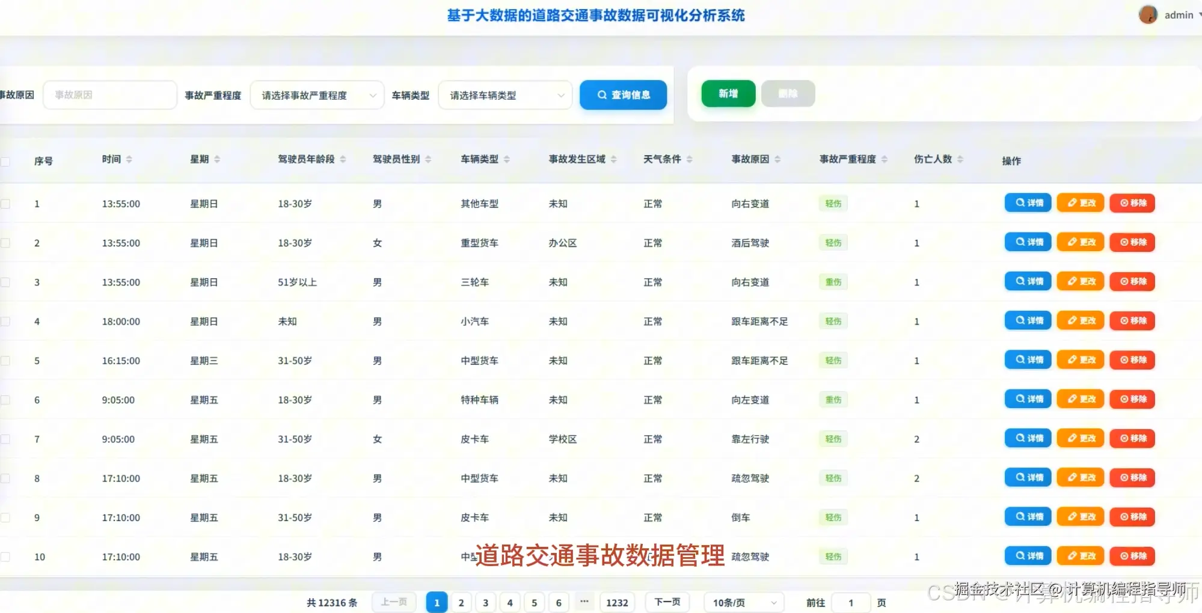Image resolution: width=1202 pixels, height=613 pixels.
Task: Sort the 伤亡人数 column
Action: click(x=959, y=159)
